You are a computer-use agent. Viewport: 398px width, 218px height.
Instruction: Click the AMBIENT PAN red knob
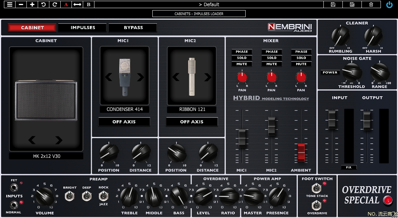(x=301, y=77)
